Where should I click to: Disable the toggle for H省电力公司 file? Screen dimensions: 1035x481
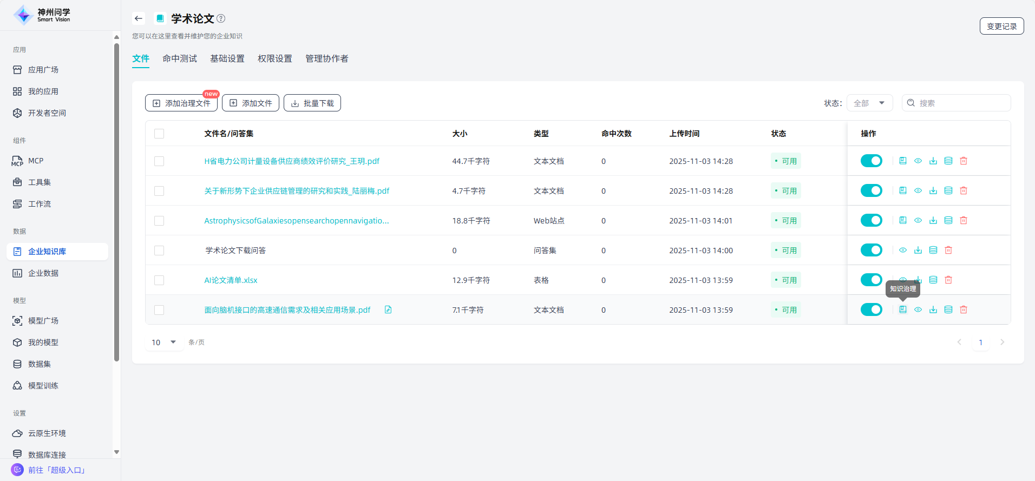(x=871, y=161)
